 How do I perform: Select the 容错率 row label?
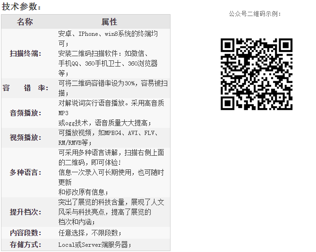[x=26, y=88]
